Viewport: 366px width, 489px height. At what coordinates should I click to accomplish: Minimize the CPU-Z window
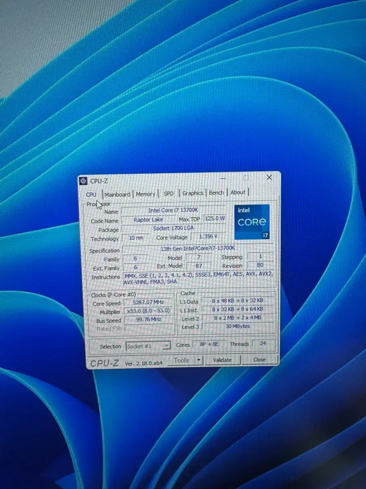(223, 178)
